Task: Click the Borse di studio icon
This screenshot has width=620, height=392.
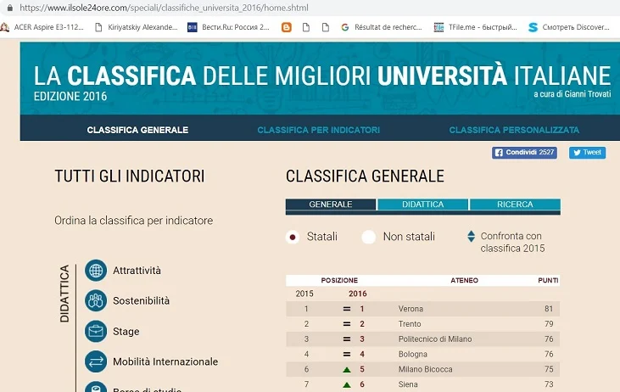Action: (x=96, y=387)
